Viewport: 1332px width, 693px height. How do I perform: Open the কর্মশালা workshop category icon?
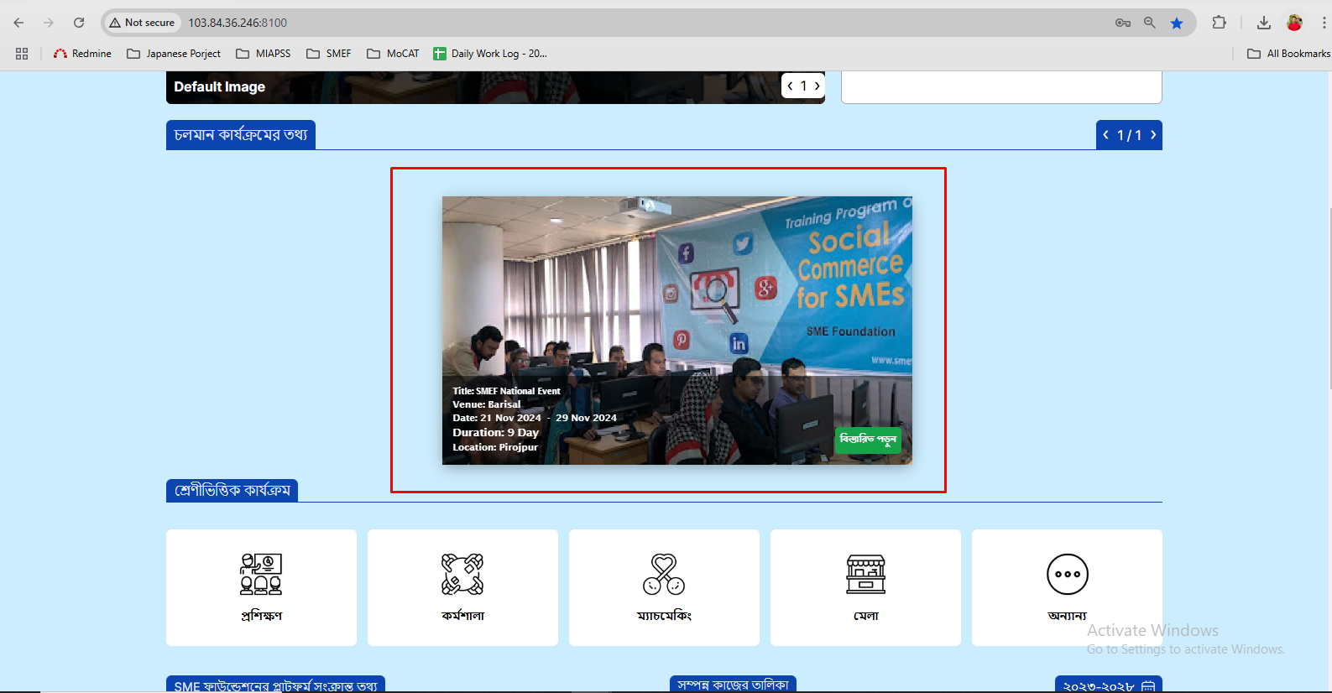pyautogui.click(x=462, y=574)
